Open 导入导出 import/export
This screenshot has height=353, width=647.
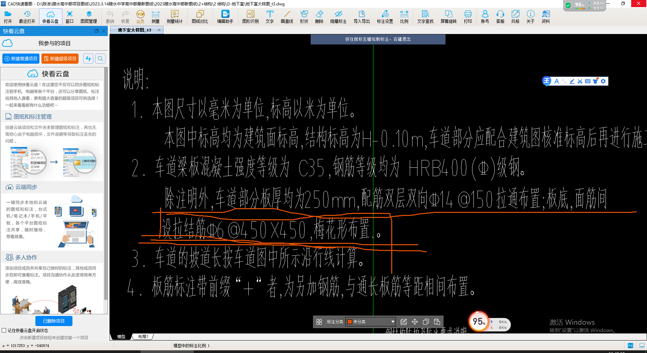click(x=362, y=17)
